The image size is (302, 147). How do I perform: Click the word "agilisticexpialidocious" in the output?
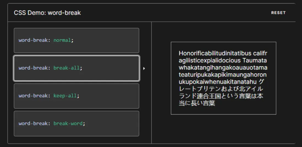coord(210,60)
